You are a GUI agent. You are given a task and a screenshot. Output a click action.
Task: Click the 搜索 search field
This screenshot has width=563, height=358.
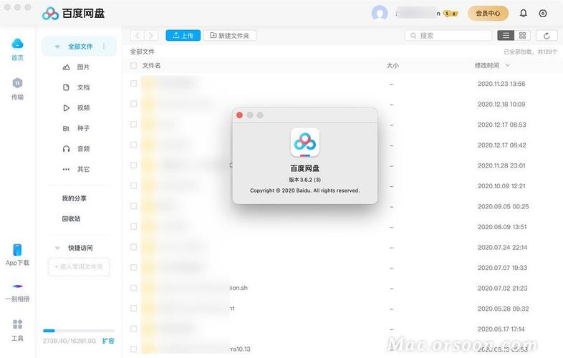pos(448,36)
